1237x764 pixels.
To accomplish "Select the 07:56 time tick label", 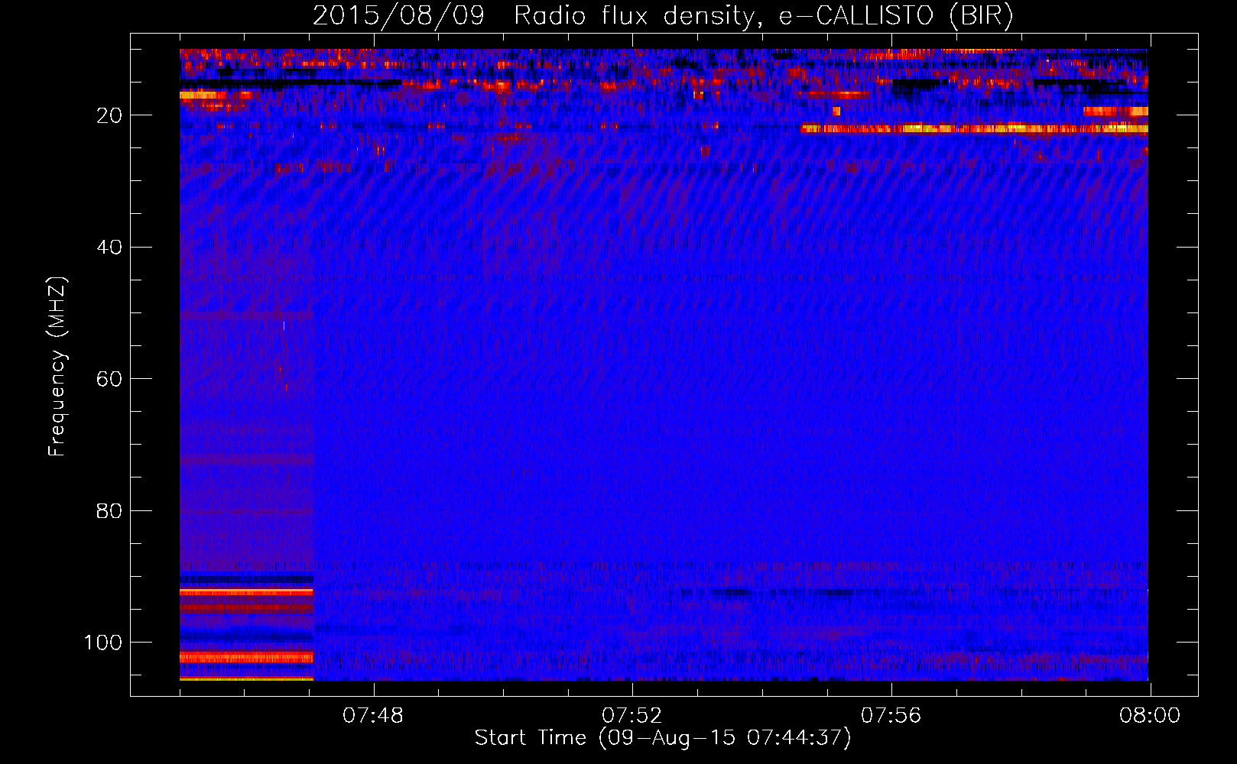I will 891,716.
